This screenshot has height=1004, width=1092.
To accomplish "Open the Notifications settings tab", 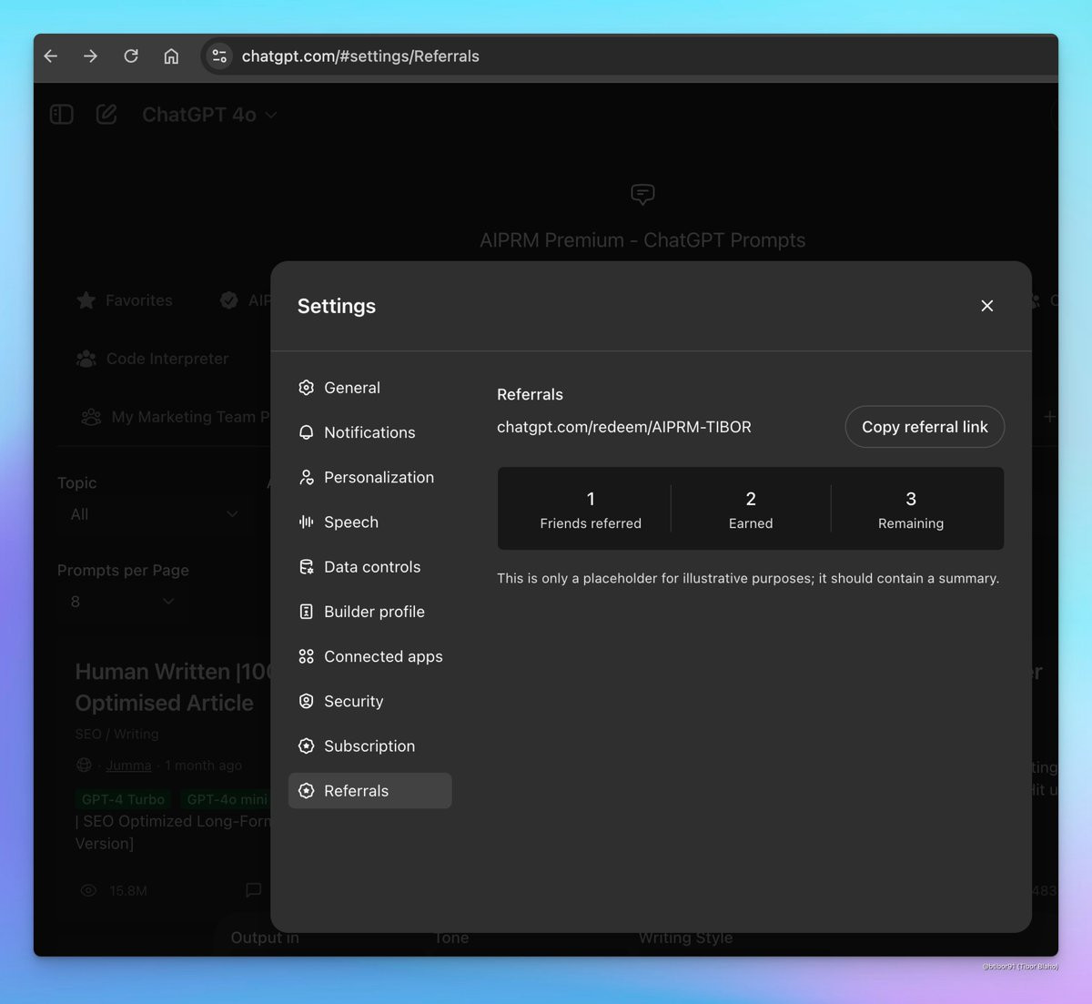I will [370, 432].
